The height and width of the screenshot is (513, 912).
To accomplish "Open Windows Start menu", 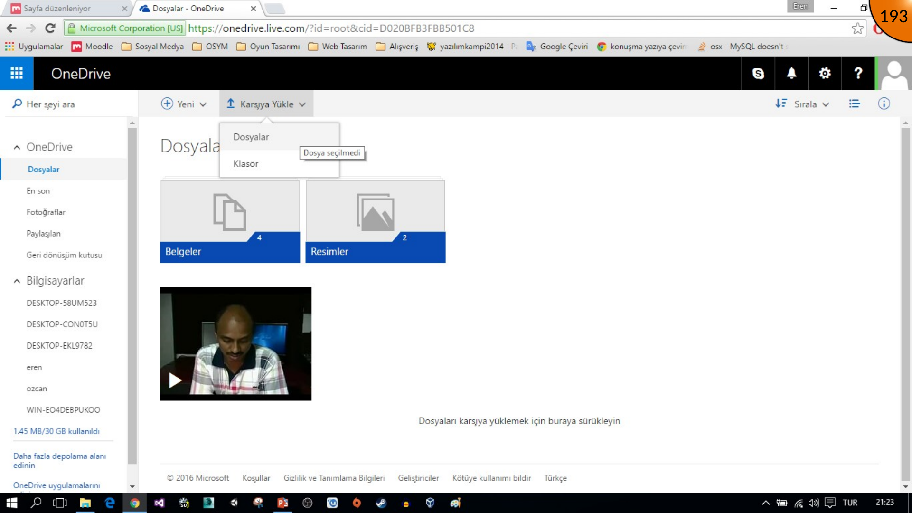I will tap(11, 503).
